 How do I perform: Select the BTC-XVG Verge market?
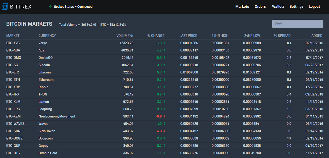(x=164, y=43)
